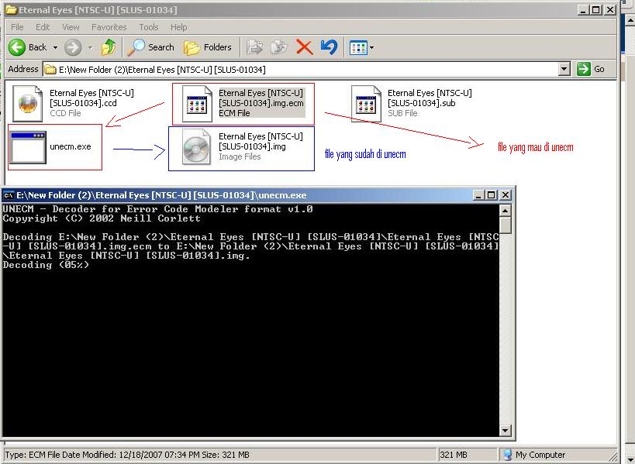The height and width of the screenshot is (464, 635).
Task: Click console scrollbar down arrow
Action: click(505, 431)
